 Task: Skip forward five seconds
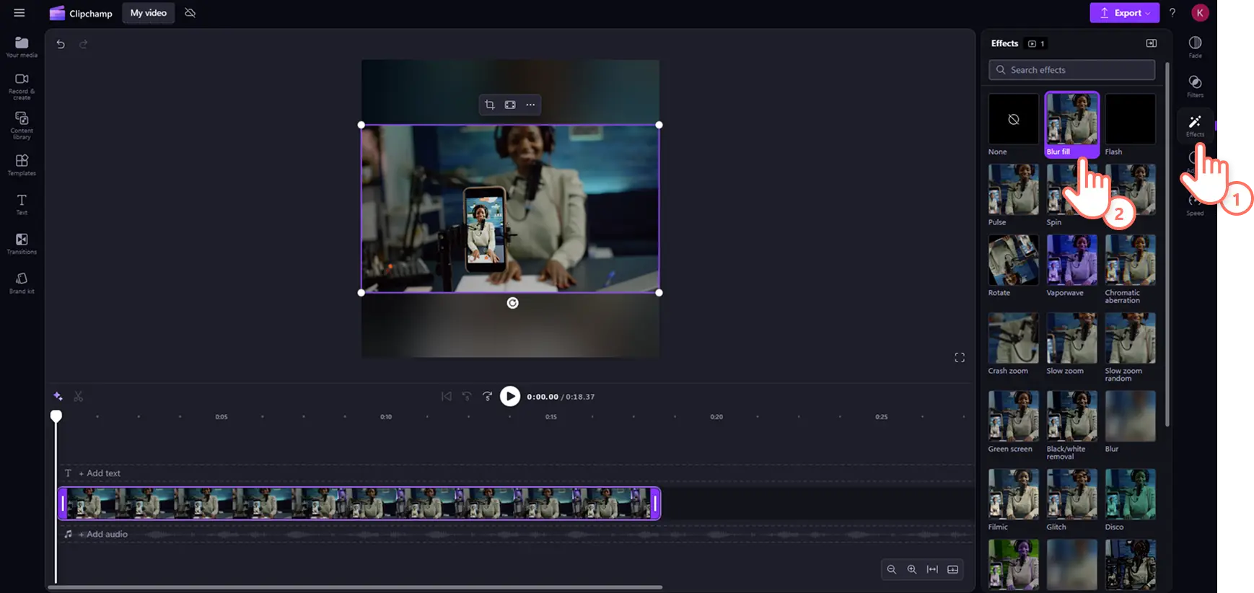click(x=487, y=396)
